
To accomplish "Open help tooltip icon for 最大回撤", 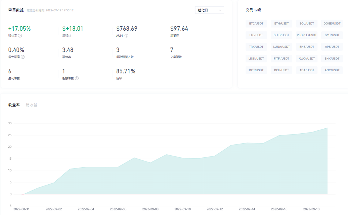I will pos(23,57).
